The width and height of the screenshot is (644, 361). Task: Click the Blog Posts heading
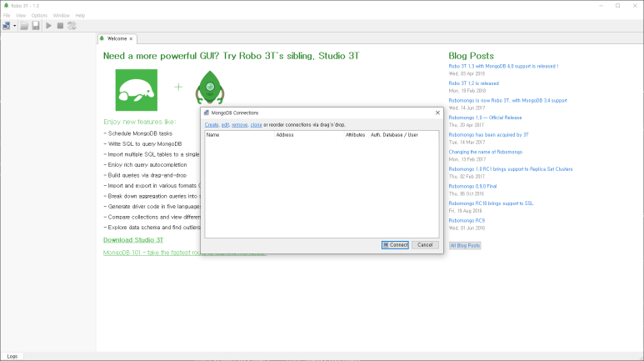pyautogui.click(x=471, y=56)
